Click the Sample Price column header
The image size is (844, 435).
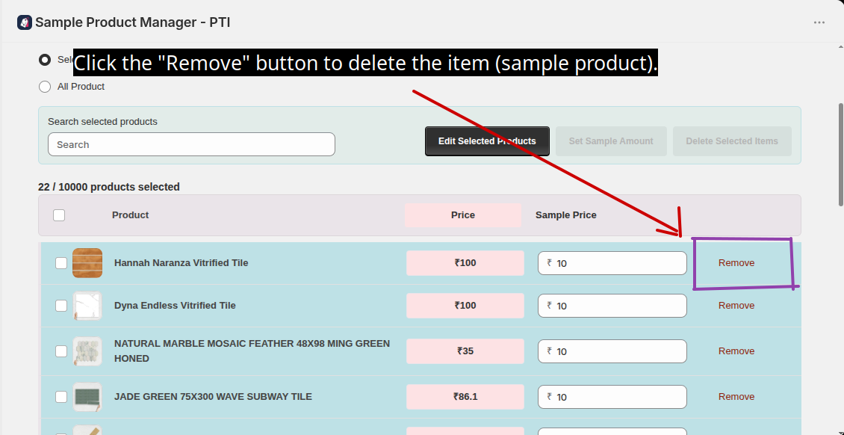565,215
